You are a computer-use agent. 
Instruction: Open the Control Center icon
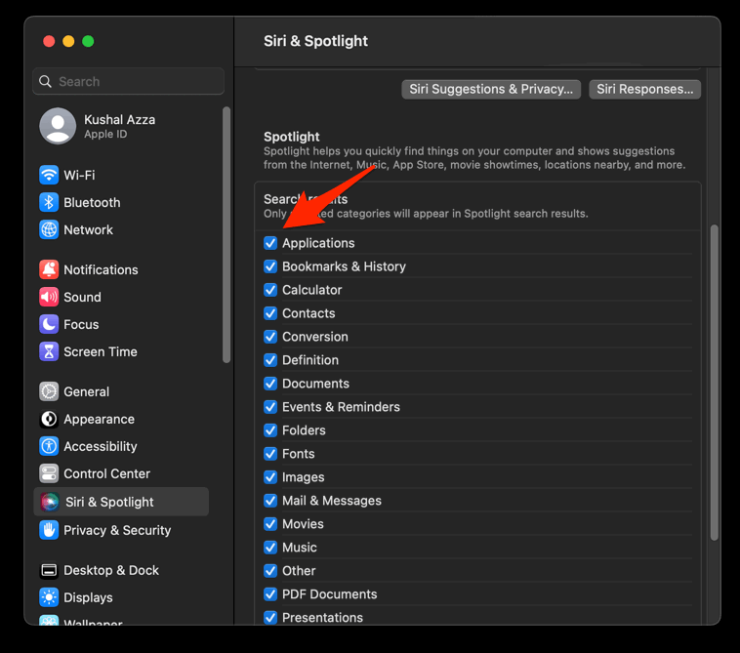point(49,473)
